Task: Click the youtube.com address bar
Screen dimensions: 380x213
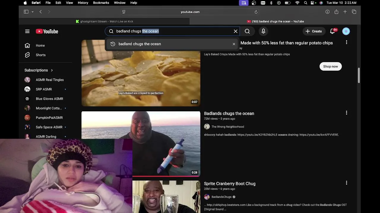Action: click(x=190, y=12)
